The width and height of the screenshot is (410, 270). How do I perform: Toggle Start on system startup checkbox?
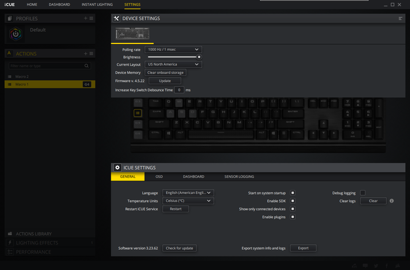pyautogui.click(x=293, y=193)
